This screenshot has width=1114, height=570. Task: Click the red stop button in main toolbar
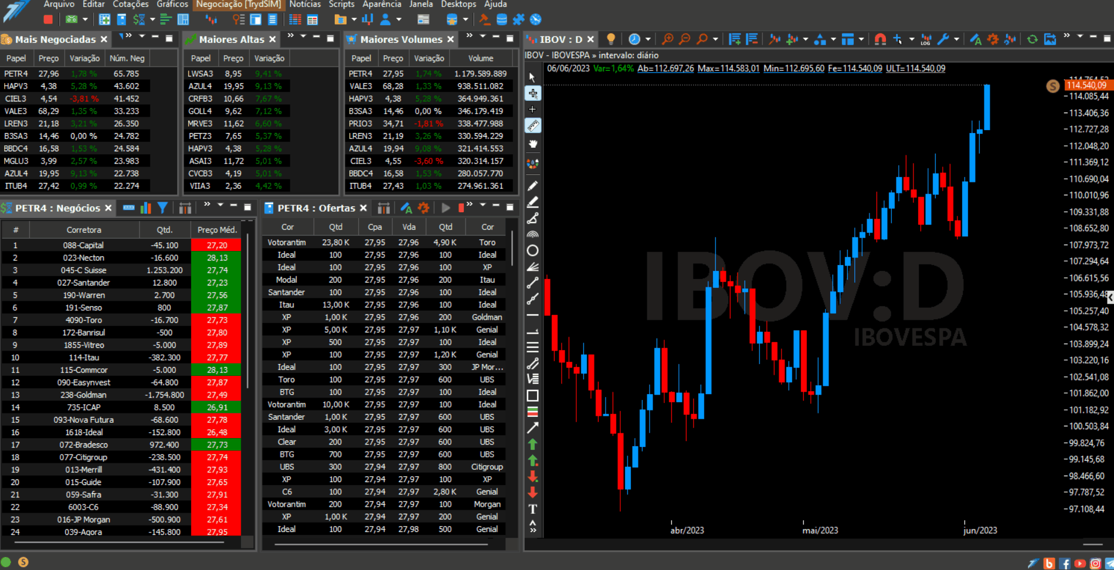[x=48, y=19]
